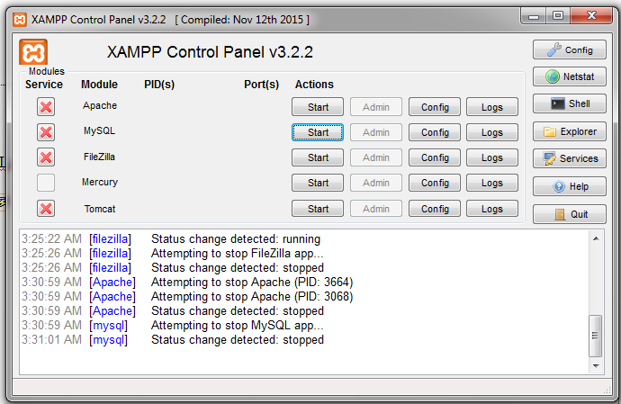Open Help with the question mark icon
This screenshot has height=404, width=621.
569,186
